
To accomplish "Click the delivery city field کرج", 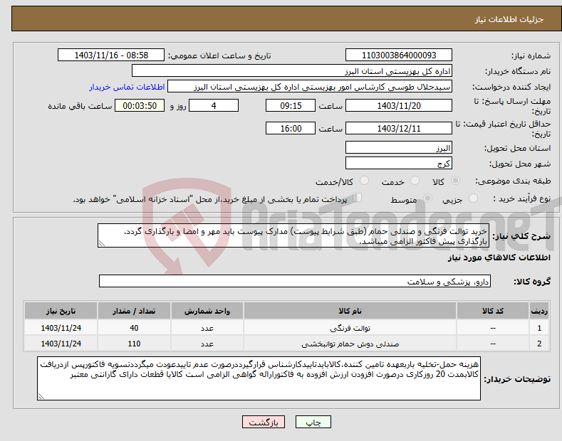I will (399, 163).
